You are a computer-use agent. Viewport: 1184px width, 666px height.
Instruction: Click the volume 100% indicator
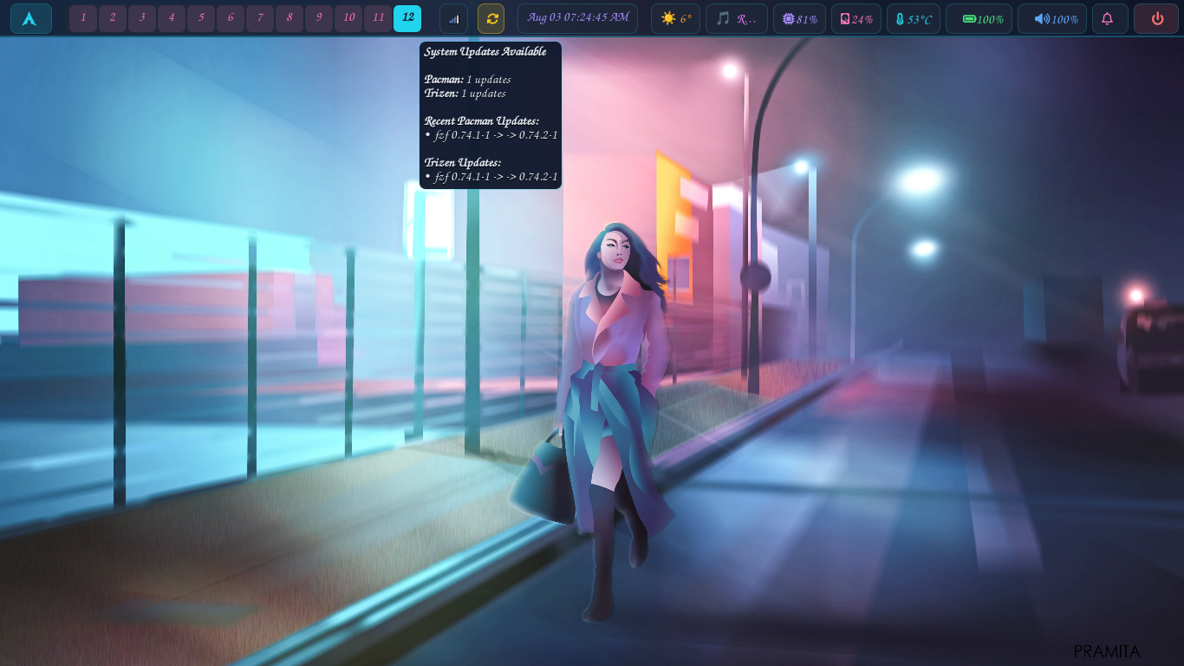1052,18
